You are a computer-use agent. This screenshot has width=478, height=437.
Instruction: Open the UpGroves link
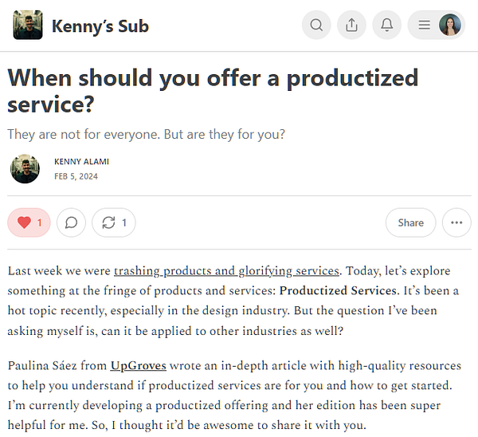click(x=138, y=366)
